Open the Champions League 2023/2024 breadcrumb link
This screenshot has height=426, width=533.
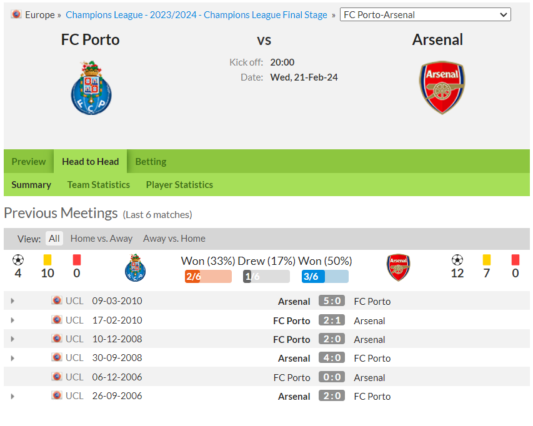tap(196, 15)
